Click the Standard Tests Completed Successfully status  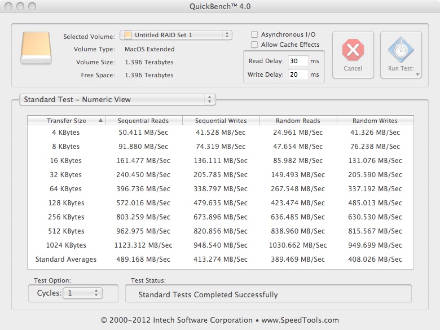(208, 294)
